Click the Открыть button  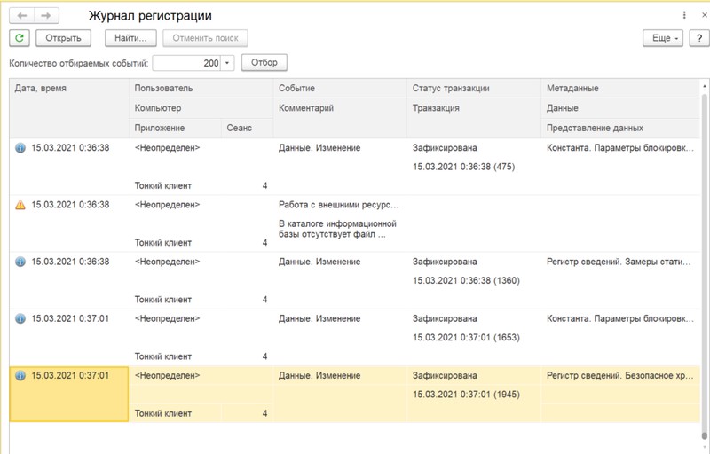[x=63, y=38]
